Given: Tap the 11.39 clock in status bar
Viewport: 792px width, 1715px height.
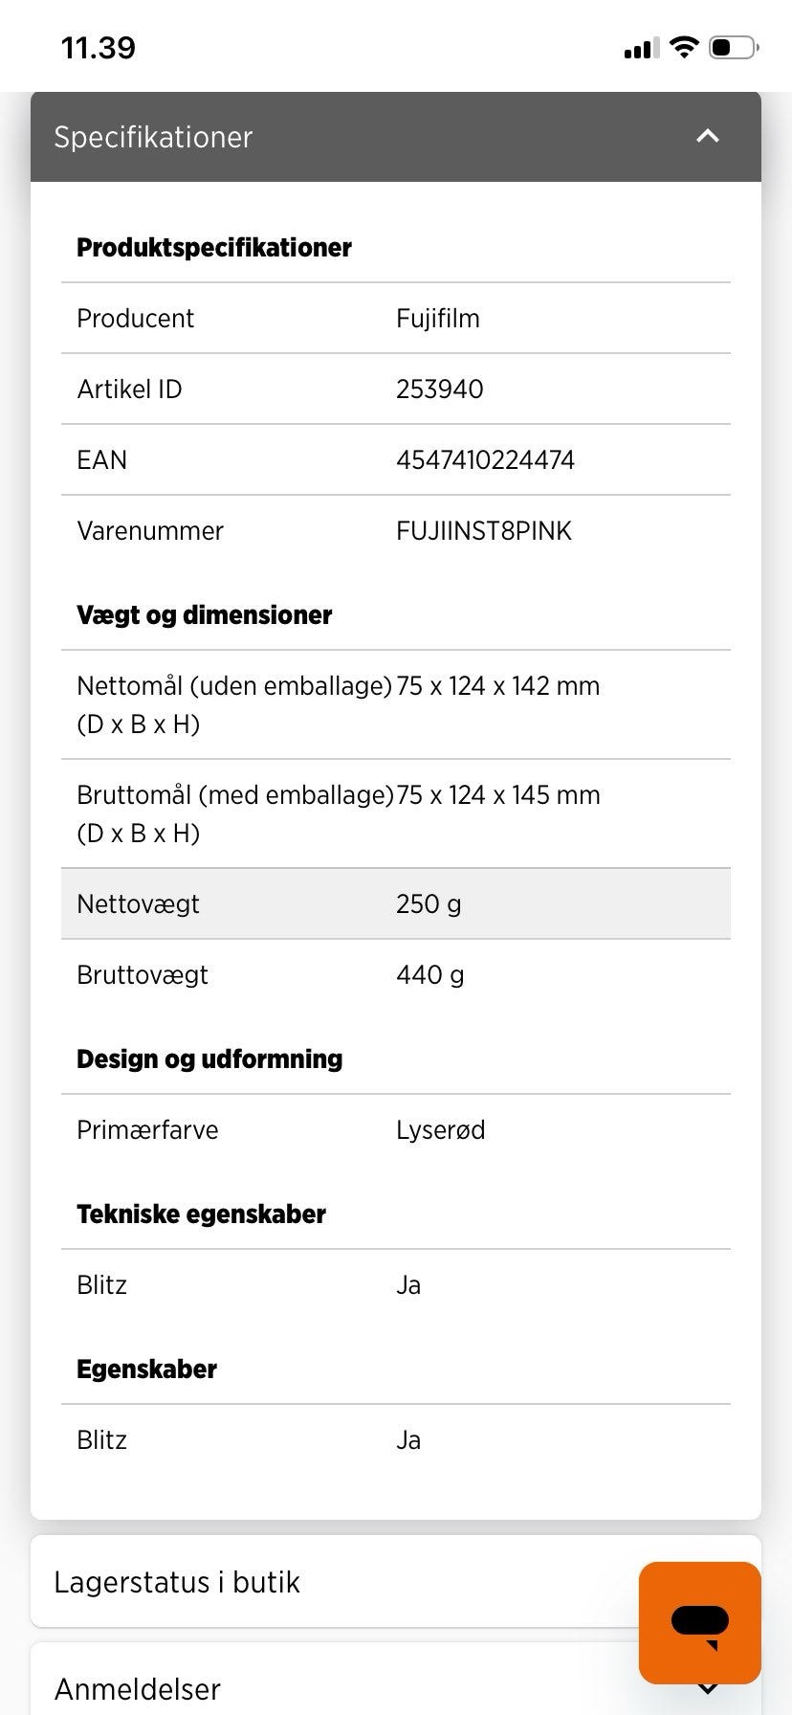Looking at the screenshot, I should tap(99, 47).
